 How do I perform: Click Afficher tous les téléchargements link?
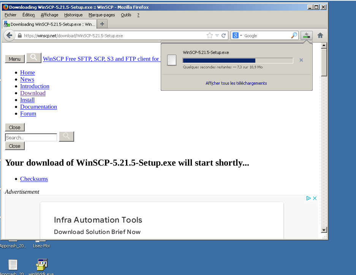click(236, 83)
